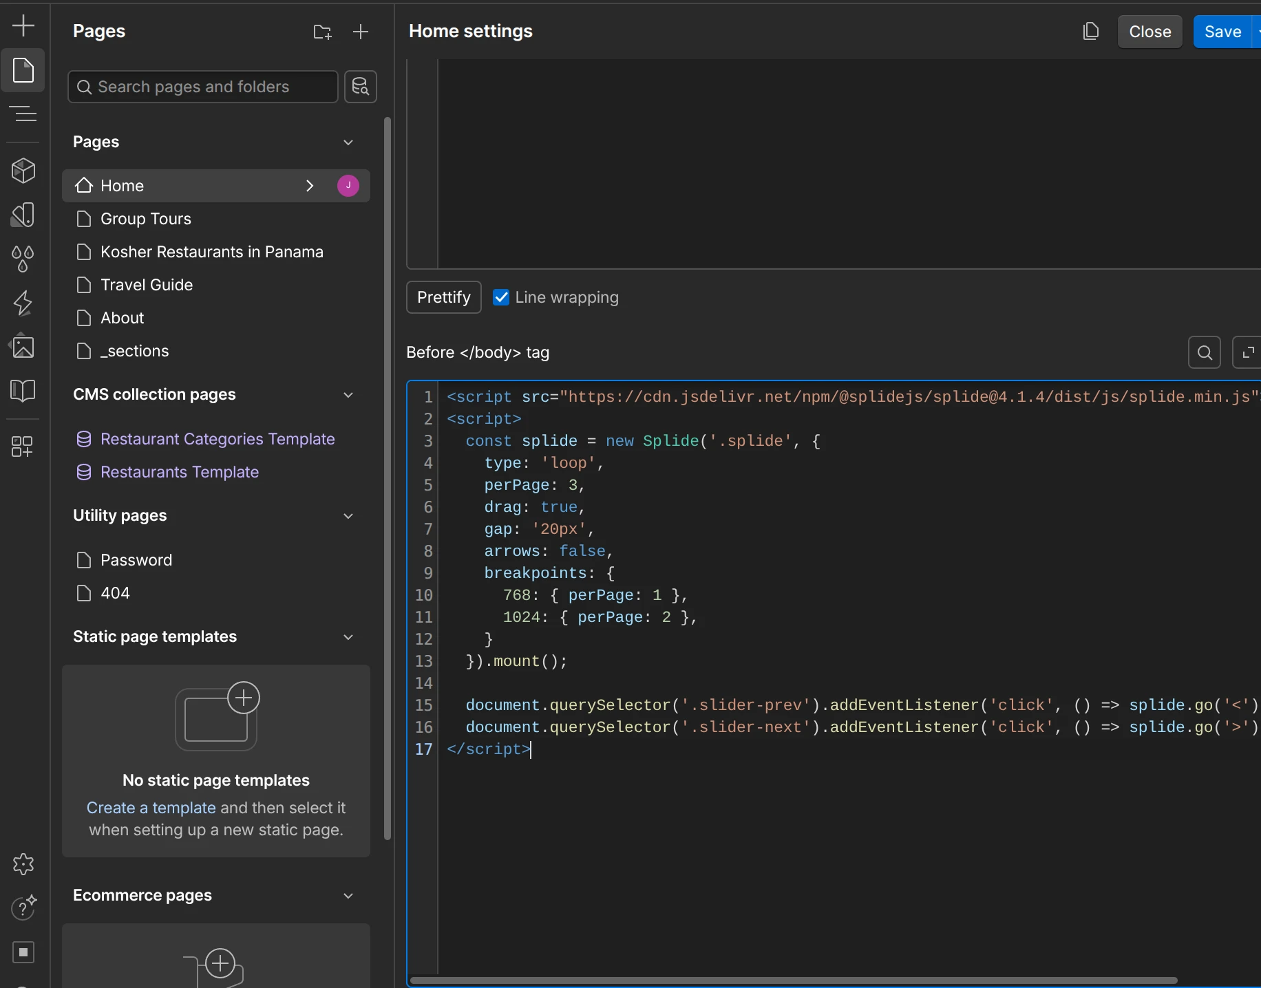Open the Restaurant Categories Template page
Viewport: 1261px width, 988px height.
pos(216,439)
